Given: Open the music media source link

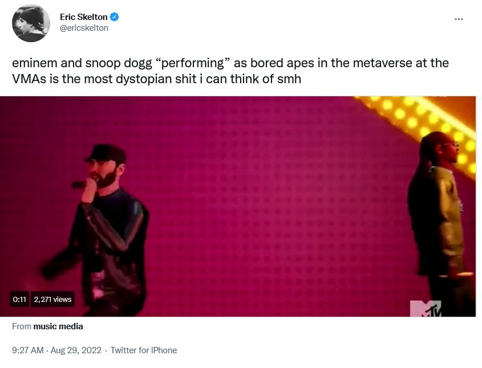Looking at the screenshot, I should coord(58,326).
